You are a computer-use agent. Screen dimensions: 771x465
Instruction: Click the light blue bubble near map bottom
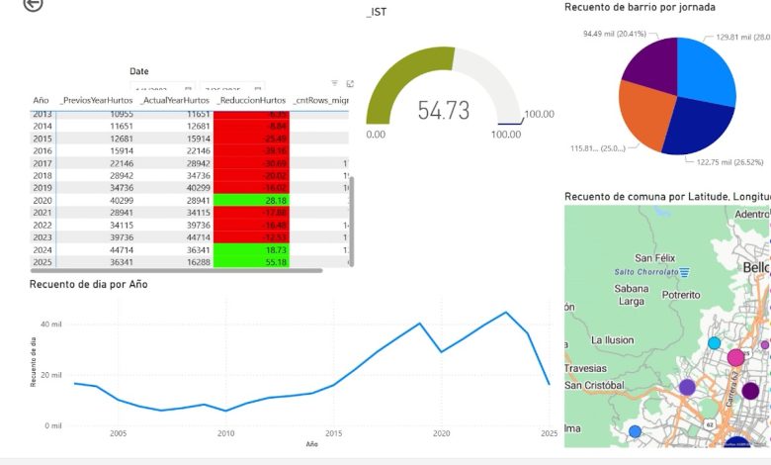tap(635, 431)
